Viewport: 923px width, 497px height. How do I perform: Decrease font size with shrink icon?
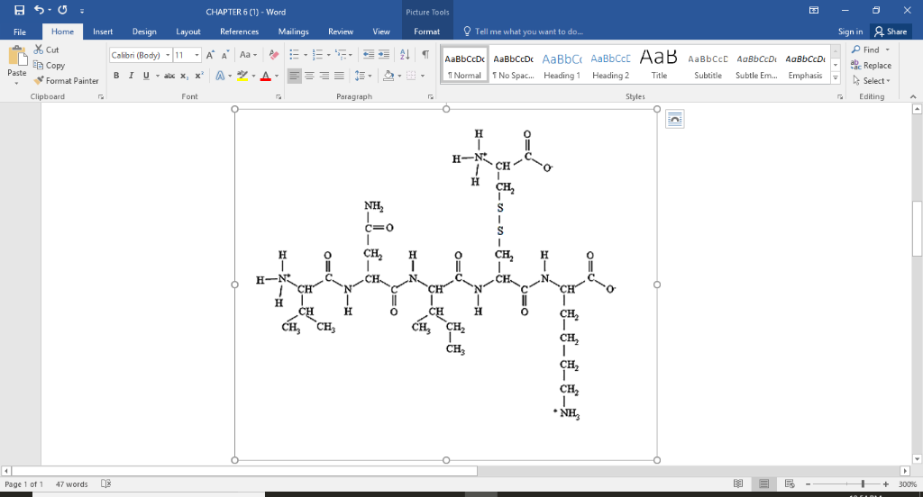pos(224,55)
